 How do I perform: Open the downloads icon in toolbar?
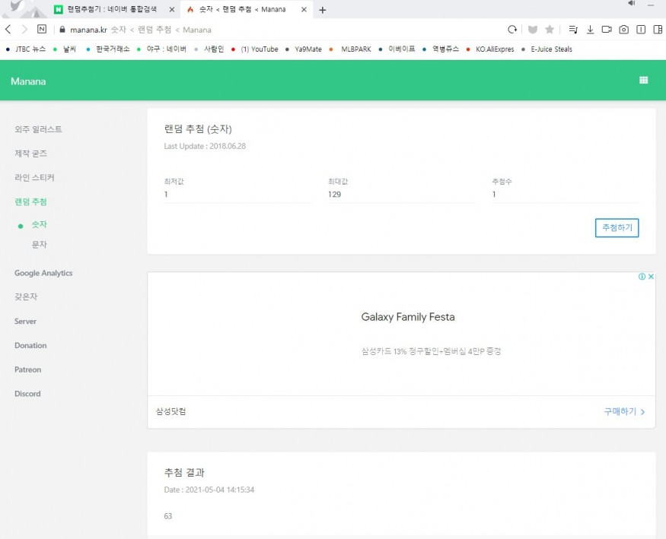pyautogui.click(x=590, y=30)
